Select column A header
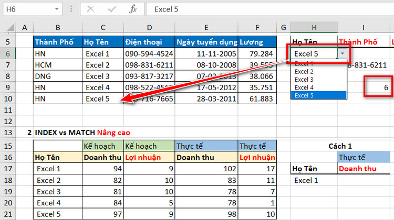This screenshot has height=220, width=394. (24, 27)
